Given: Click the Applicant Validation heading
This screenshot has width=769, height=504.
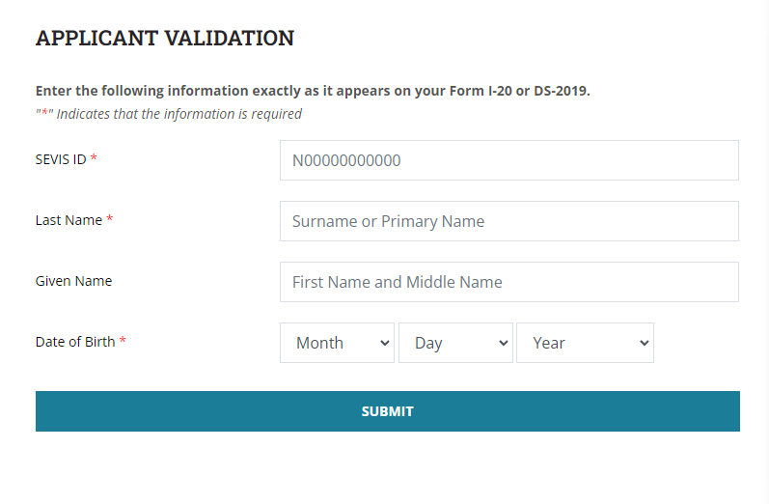Looking at the screenshot, I should [165, 39].
